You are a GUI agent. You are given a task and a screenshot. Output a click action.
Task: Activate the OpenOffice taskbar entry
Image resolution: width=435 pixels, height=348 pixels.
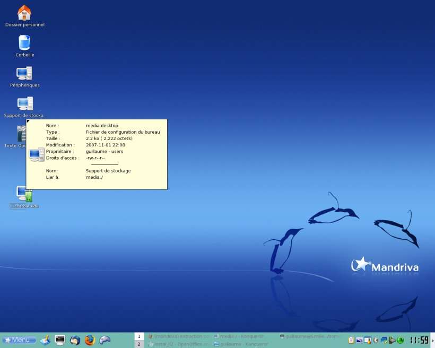[179, 344]
